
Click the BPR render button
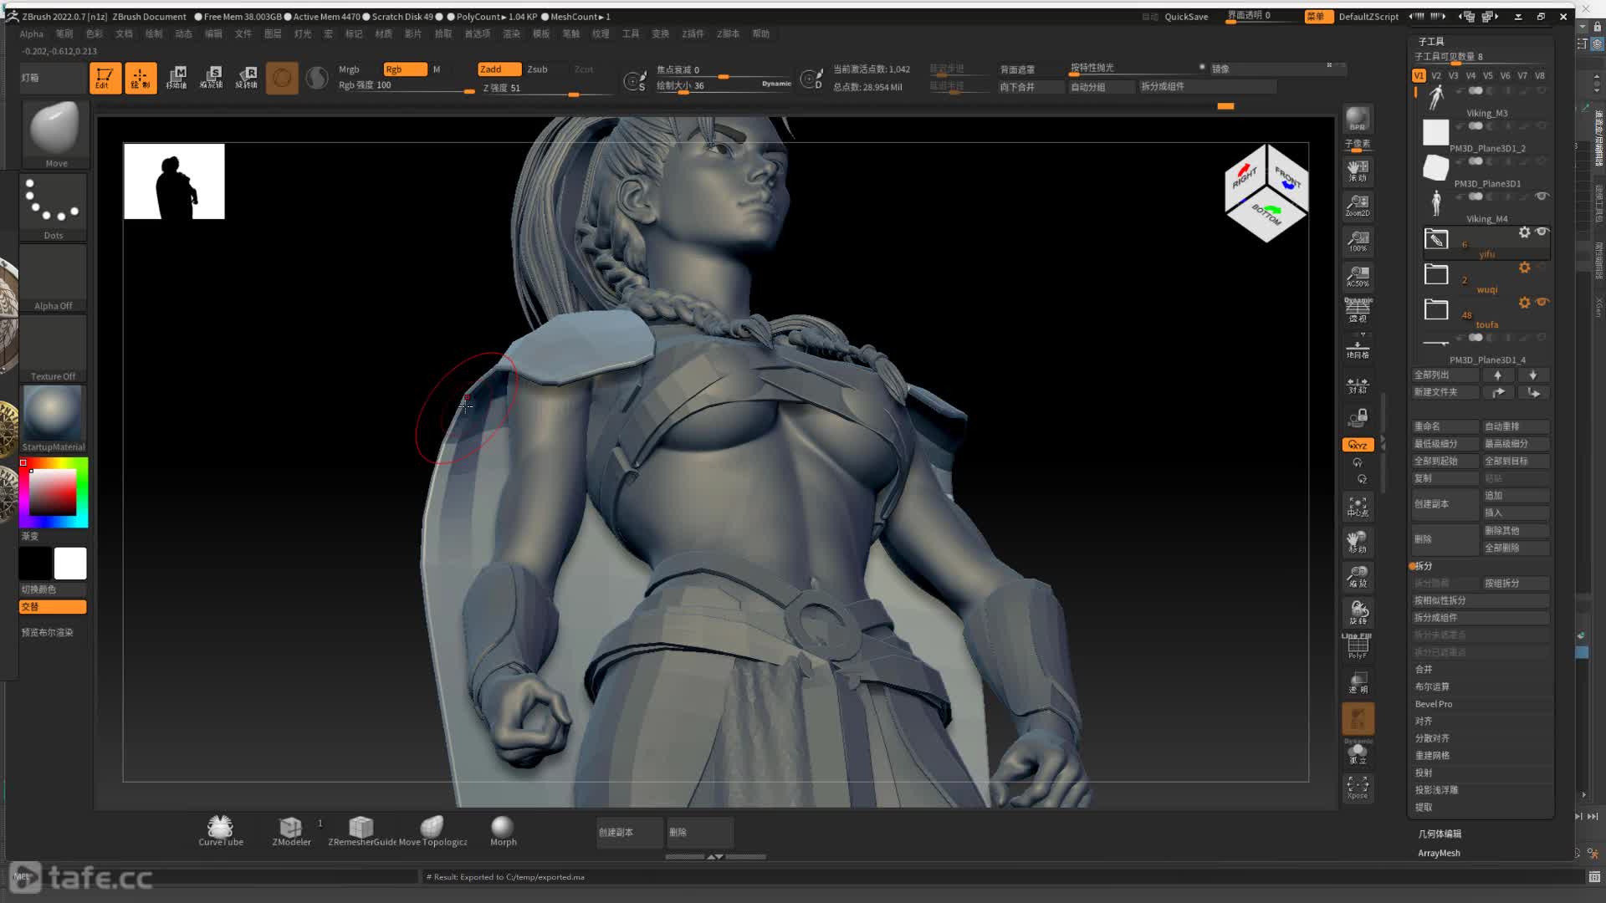1358,119
